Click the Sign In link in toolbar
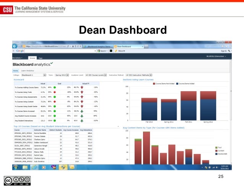 point(224,51)
